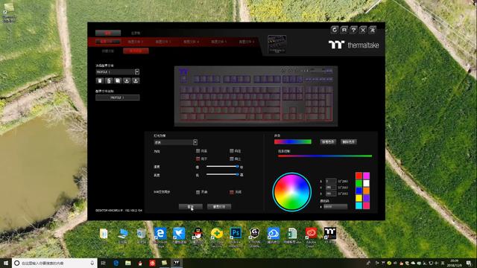This screenshot has width=477, height=268.
Task: Open Task View on the taskbar
Action: (x=104, y=263)
